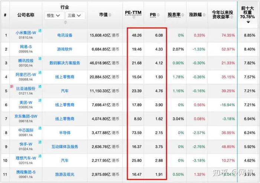Viewport: 260px width, 183px height.
Task: Click 通 badge next to 美团-W
Action: 40,100
